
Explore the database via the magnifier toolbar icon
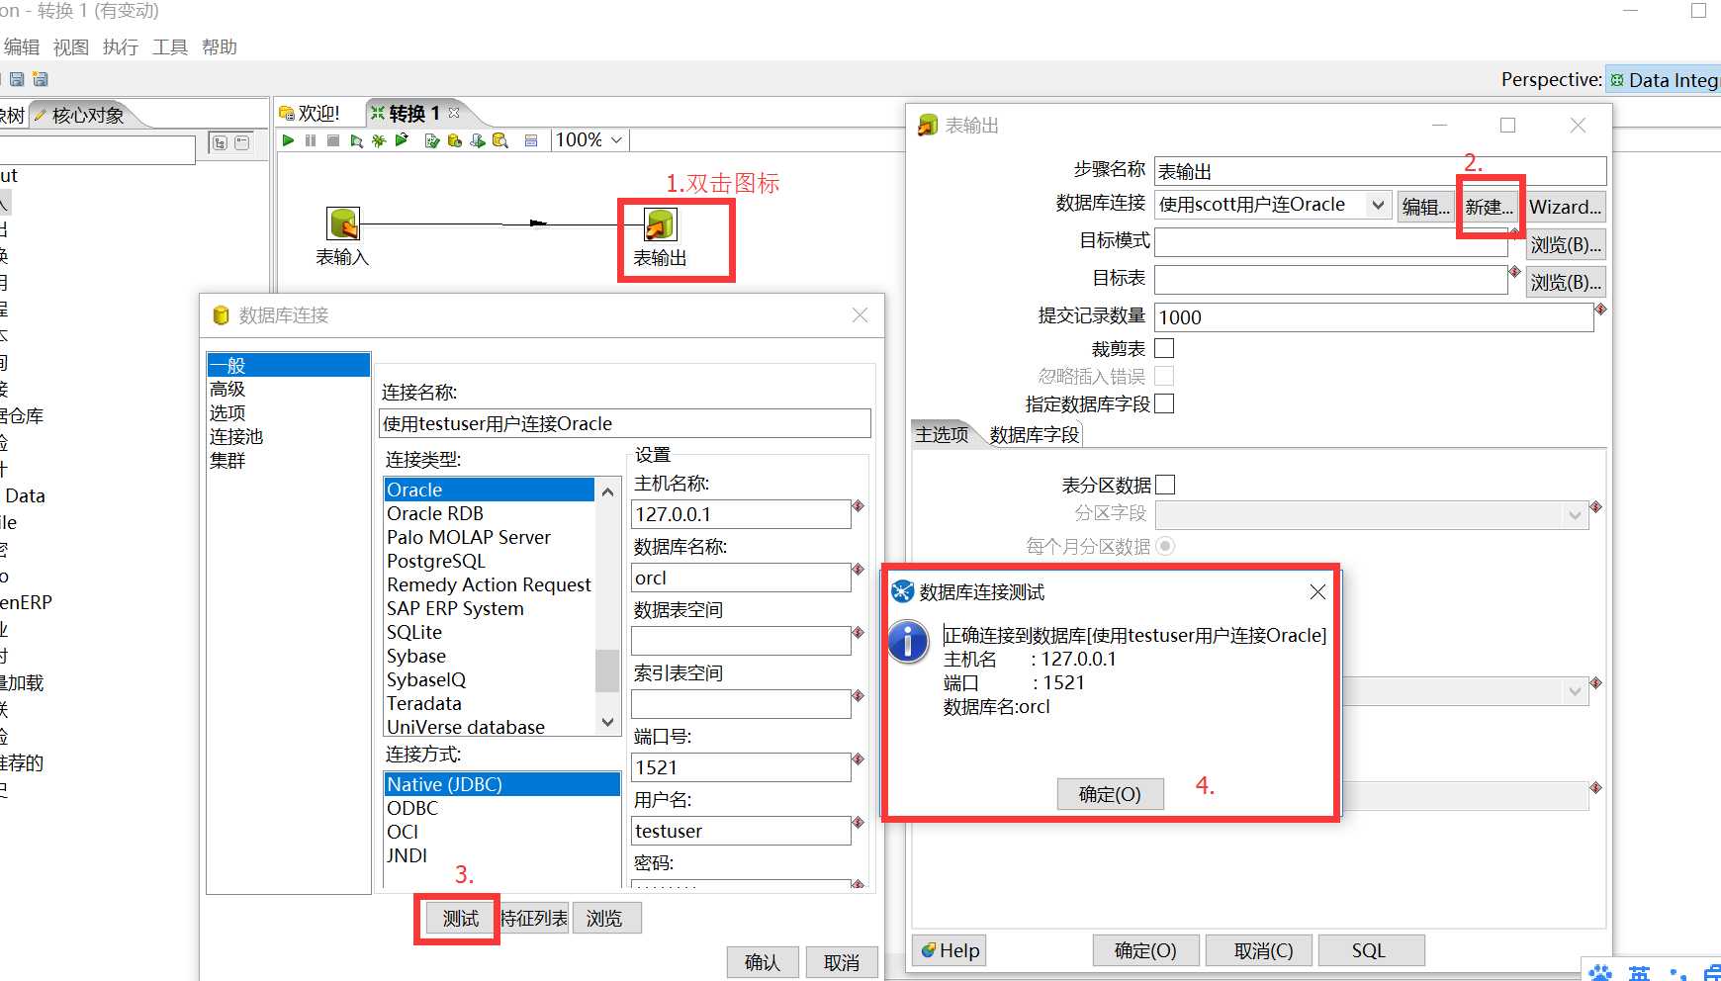pyautogui.click(x=500, y=140)
